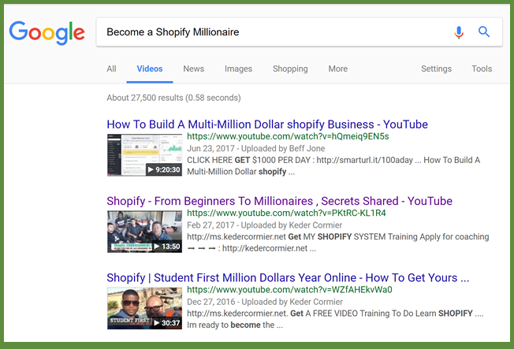Open search Tools
This screenshot has height=349, width=514.
click(x=482, y=69)
